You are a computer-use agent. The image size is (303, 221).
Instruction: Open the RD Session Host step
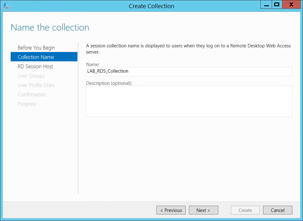point(35,66)
